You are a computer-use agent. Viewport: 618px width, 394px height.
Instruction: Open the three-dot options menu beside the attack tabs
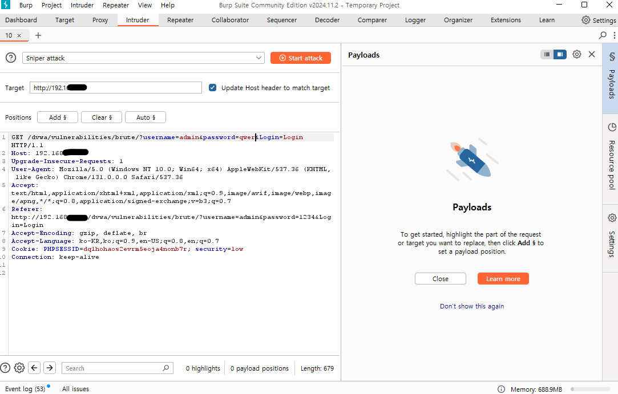tap(614, 35)
